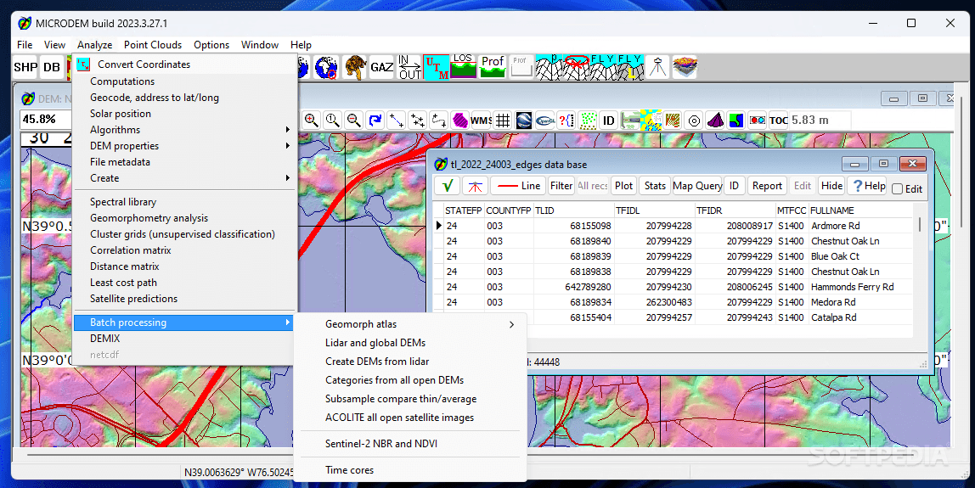Image resolution: width=975 pixels, height=488 pixels.
Task: Open the Report button
Action: 767,185
